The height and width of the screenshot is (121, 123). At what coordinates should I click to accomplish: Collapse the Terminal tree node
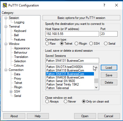(x=6, y=27)
